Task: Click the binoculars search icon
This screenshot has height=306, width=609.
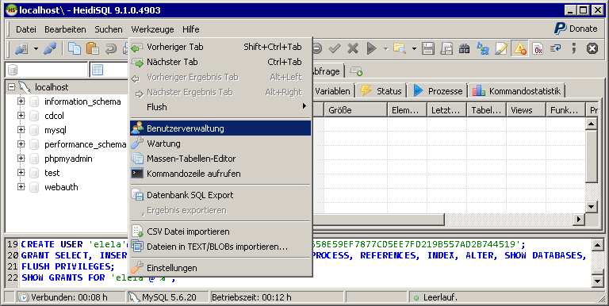Action: (x=464, y=48)
